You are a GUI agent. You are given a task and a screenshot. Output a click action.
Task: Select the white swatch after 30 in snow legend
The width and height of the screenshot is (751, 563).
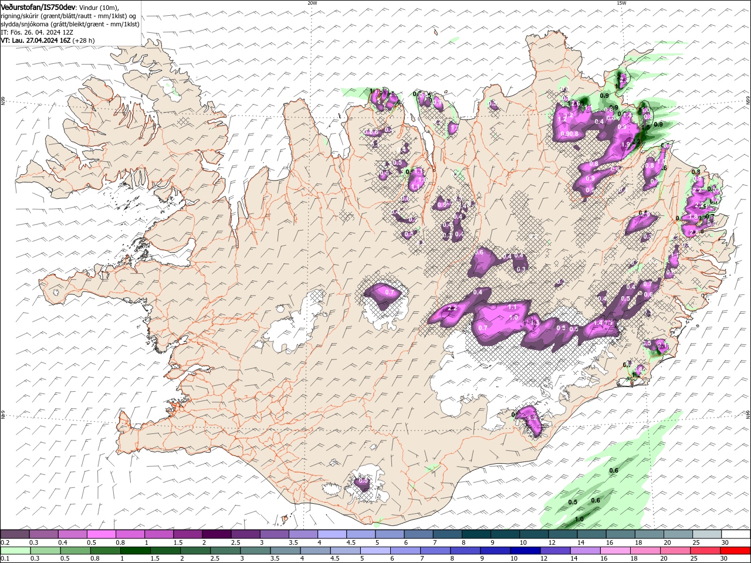736,534
